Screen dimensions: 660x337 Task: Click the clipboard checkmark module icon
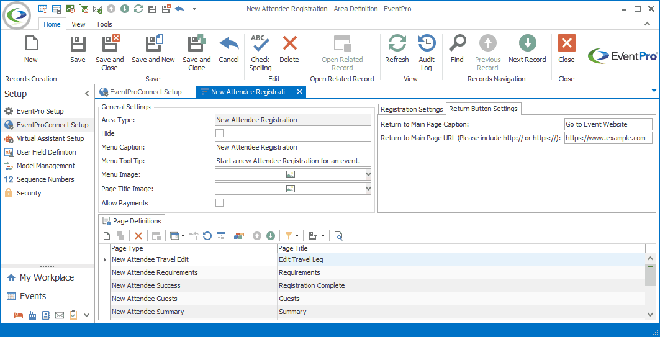click(73, 315)
